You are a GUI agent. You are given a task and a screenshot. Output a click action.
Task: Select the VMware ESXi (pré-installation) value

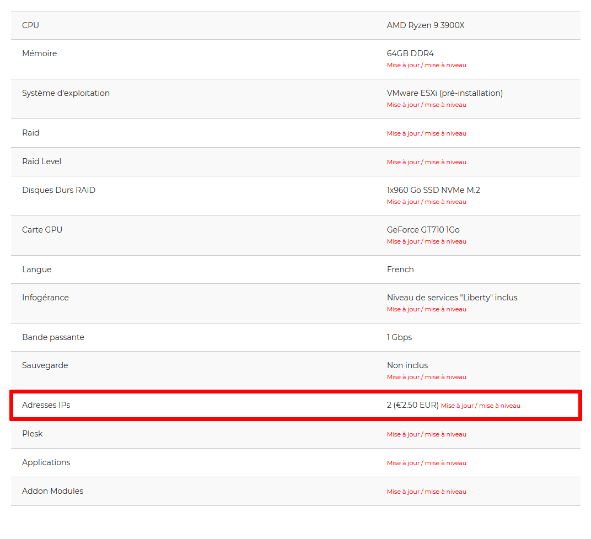[445, 93]
